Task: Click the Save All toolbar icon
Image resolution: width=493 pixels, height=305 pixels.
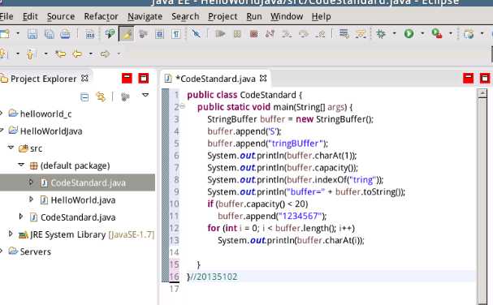Action: coord(49,33)
